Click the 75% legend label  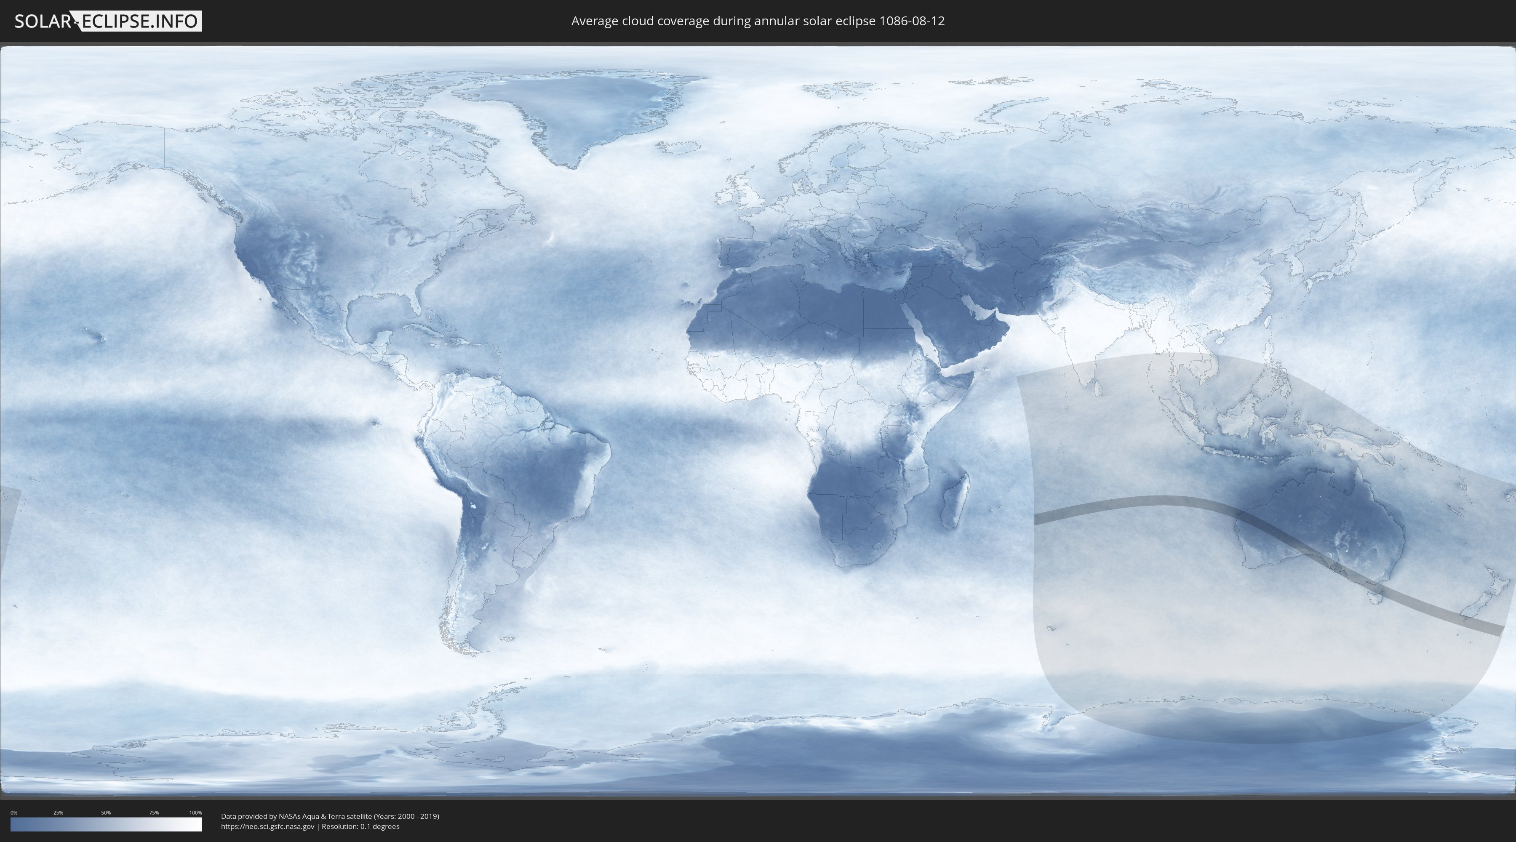154,813
